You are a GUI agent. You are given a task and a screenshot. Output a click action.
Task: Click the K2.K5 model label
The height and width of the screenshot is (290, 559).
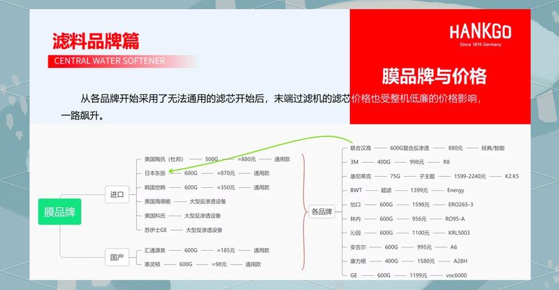tap(511, 176)
